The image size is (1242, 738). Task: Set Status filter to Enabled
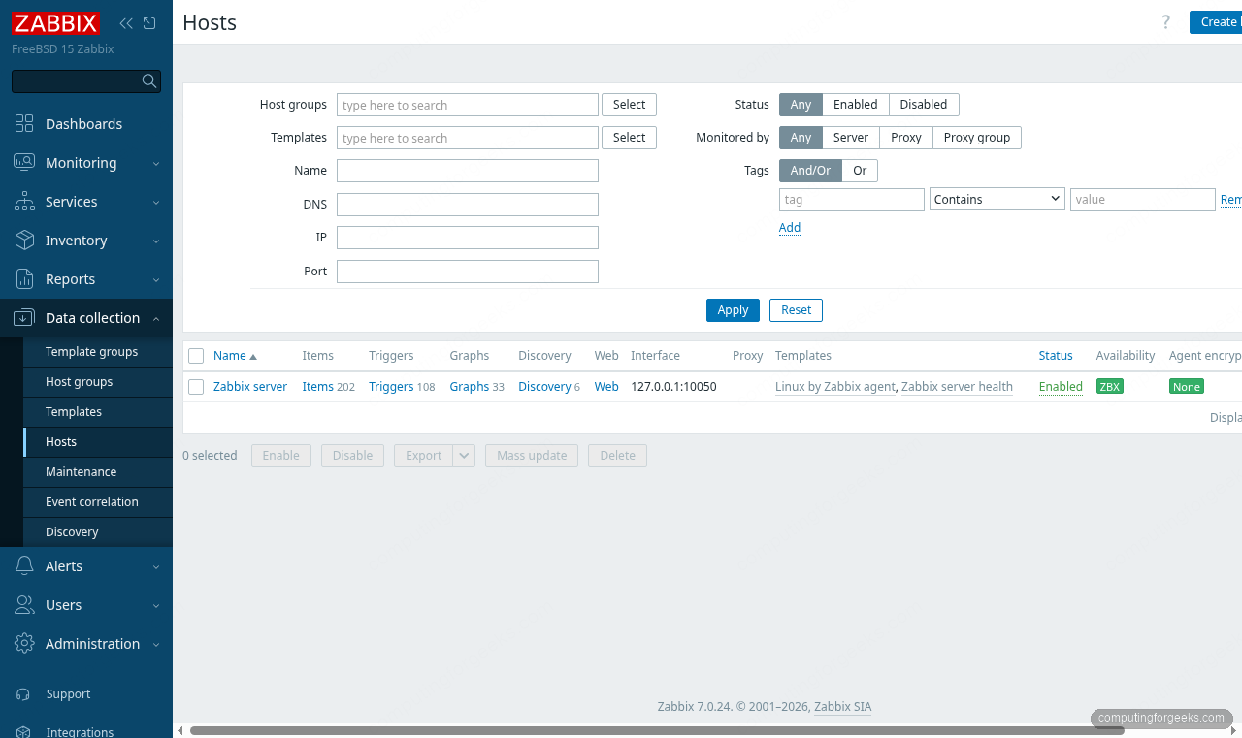(855, 104)
